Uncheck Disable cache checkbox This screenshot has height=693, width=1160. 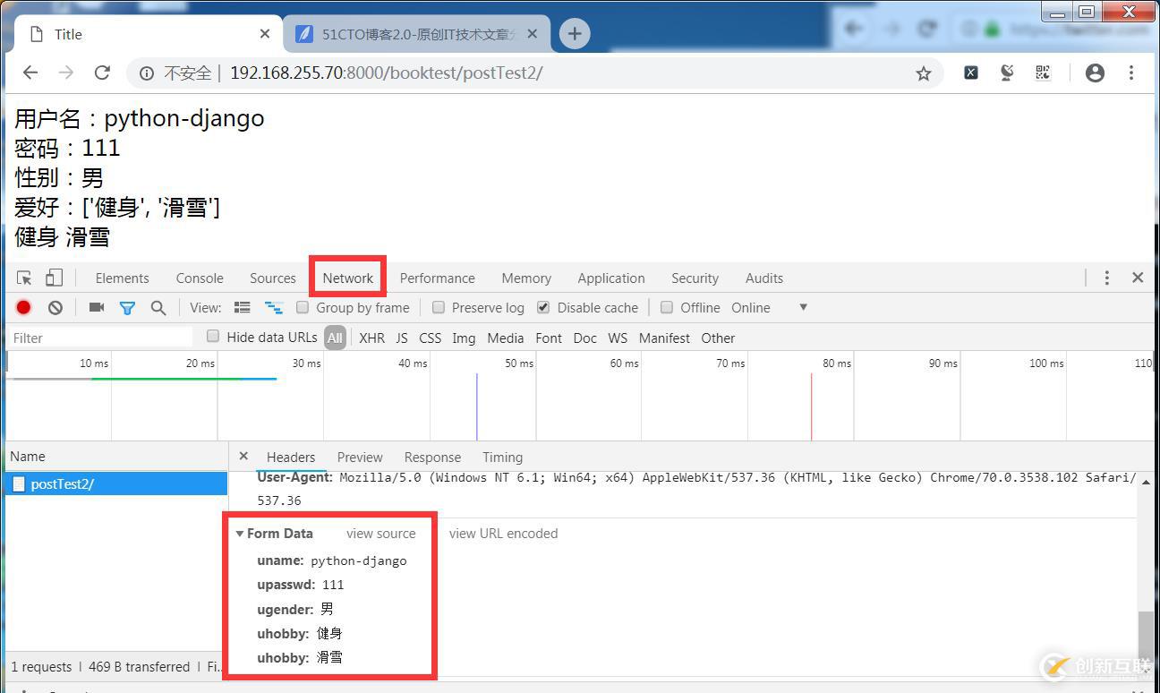coord(543,307)
